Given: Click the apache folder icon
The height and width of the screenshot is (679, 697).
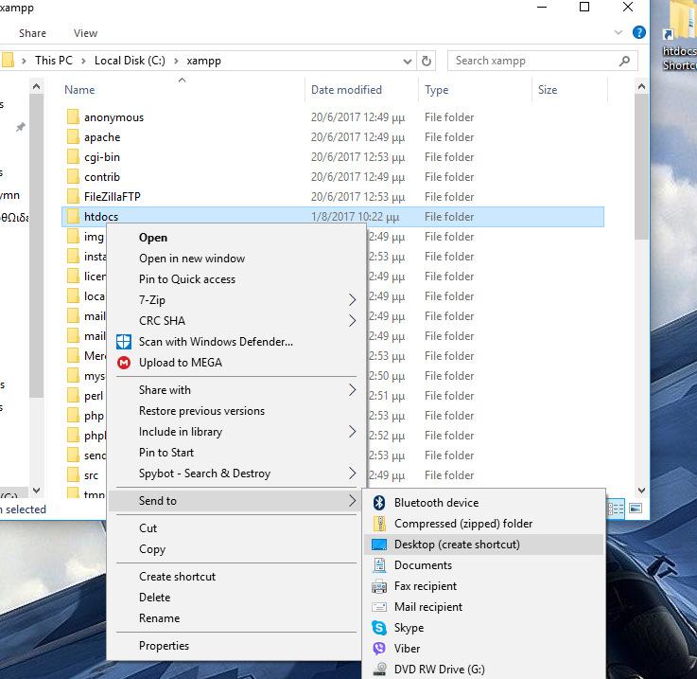Looking at the screenshot, I should [73, 136].
